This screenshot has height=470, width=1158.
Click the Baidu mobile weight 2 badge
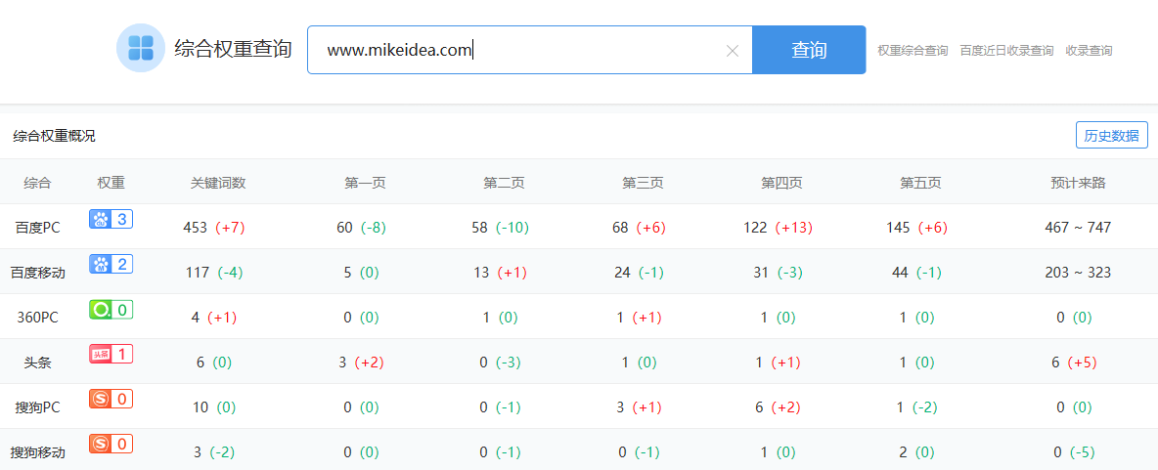point(111,264)
